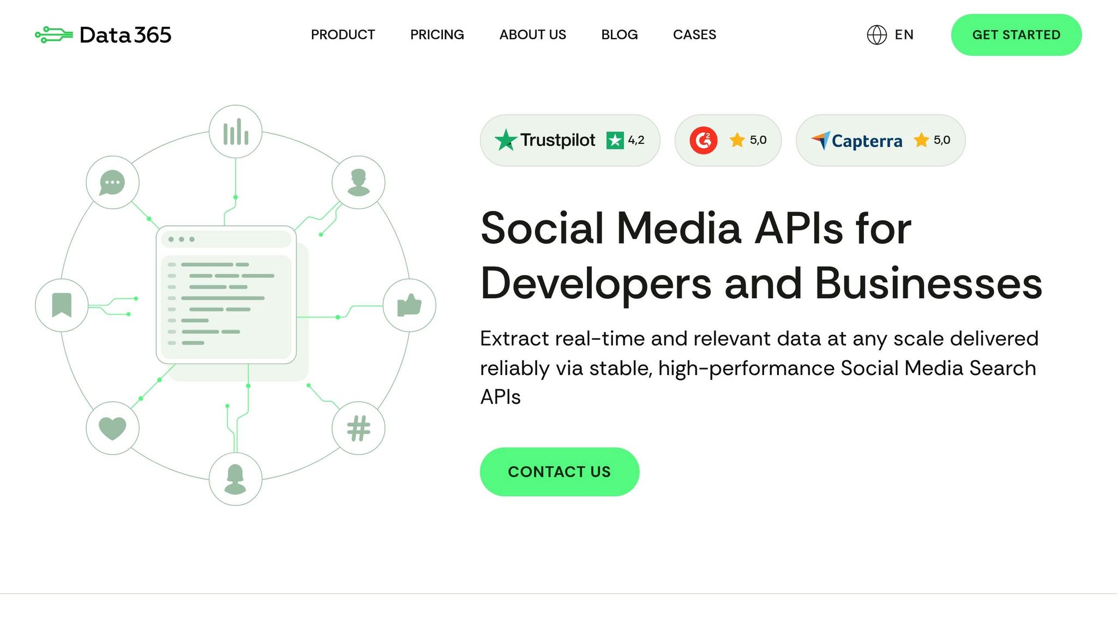Screen dimensions: 1117x628
Task: Select the Capterra 5,0 rating badge
Action: pos(880,140)
